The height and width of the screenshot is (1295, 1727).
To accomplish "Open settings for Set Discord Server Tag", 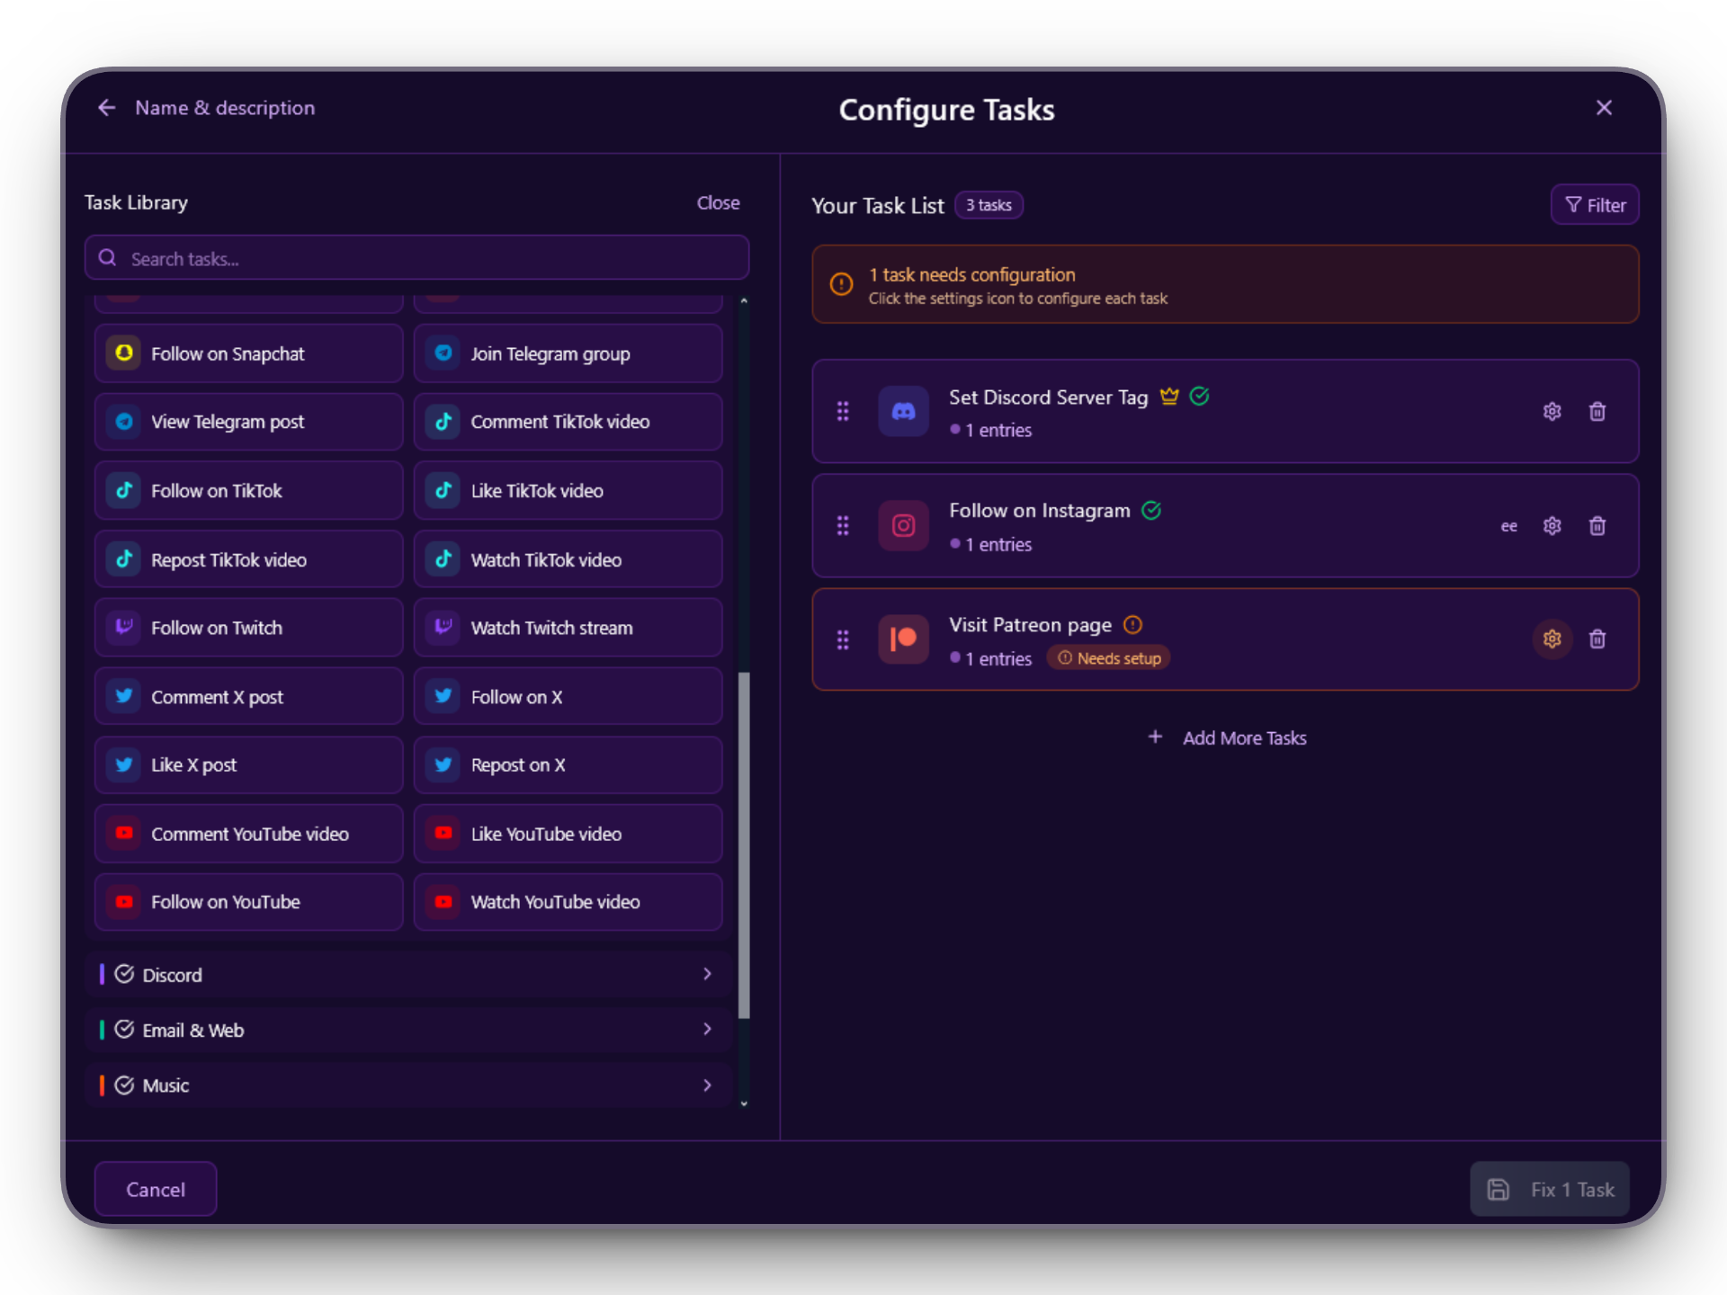I will coord(1552,411).
